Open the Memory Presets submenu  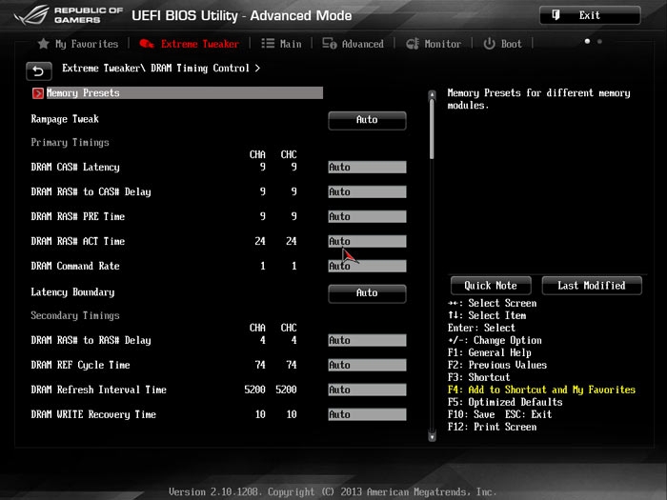83,93
